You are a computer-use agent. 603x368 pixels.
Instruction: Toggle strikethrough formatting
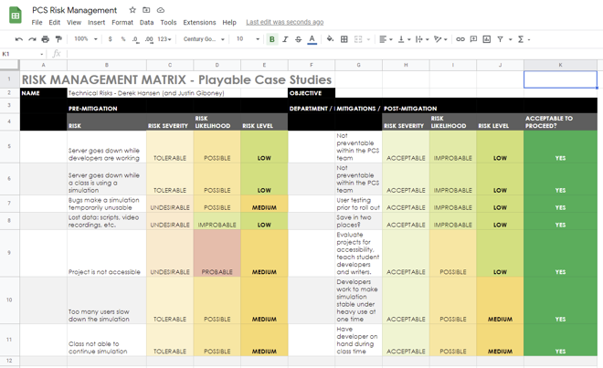pyautogui.click(x=298, y=39)
